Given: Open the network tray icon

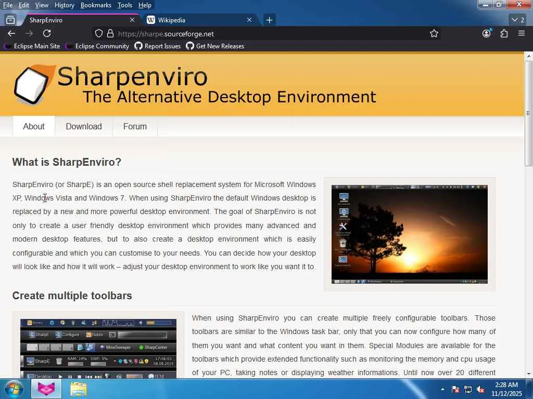Looking at the screenshot, I should pos(468,389).
